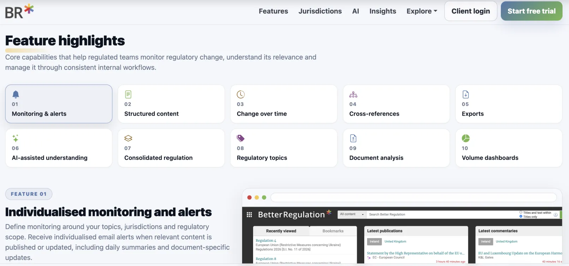This screenshot has width=569, height=266.
Task: Click the mock browser address bar
Action: [x=413, y=198]
